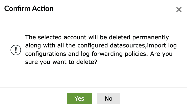Image resolution: width=187 pixels, height=109 pixels.
Task: Close the Confirm Action dialog with X
Action: click(179, 10)
